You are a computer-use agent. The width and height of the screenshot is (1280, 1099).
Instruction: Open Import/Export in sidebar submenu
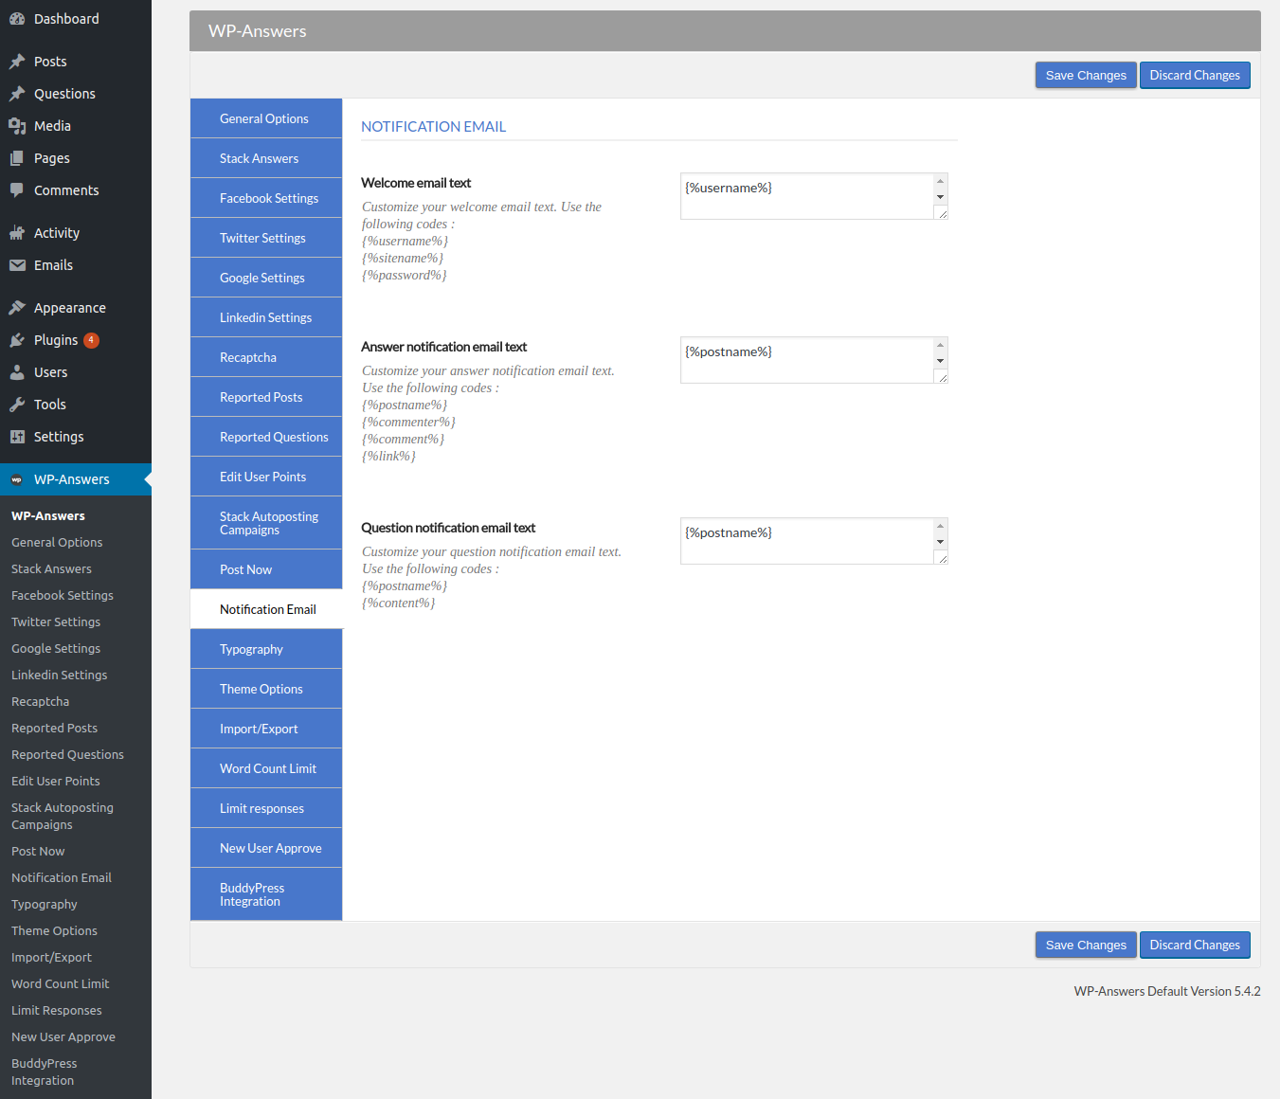pos(51,958)
